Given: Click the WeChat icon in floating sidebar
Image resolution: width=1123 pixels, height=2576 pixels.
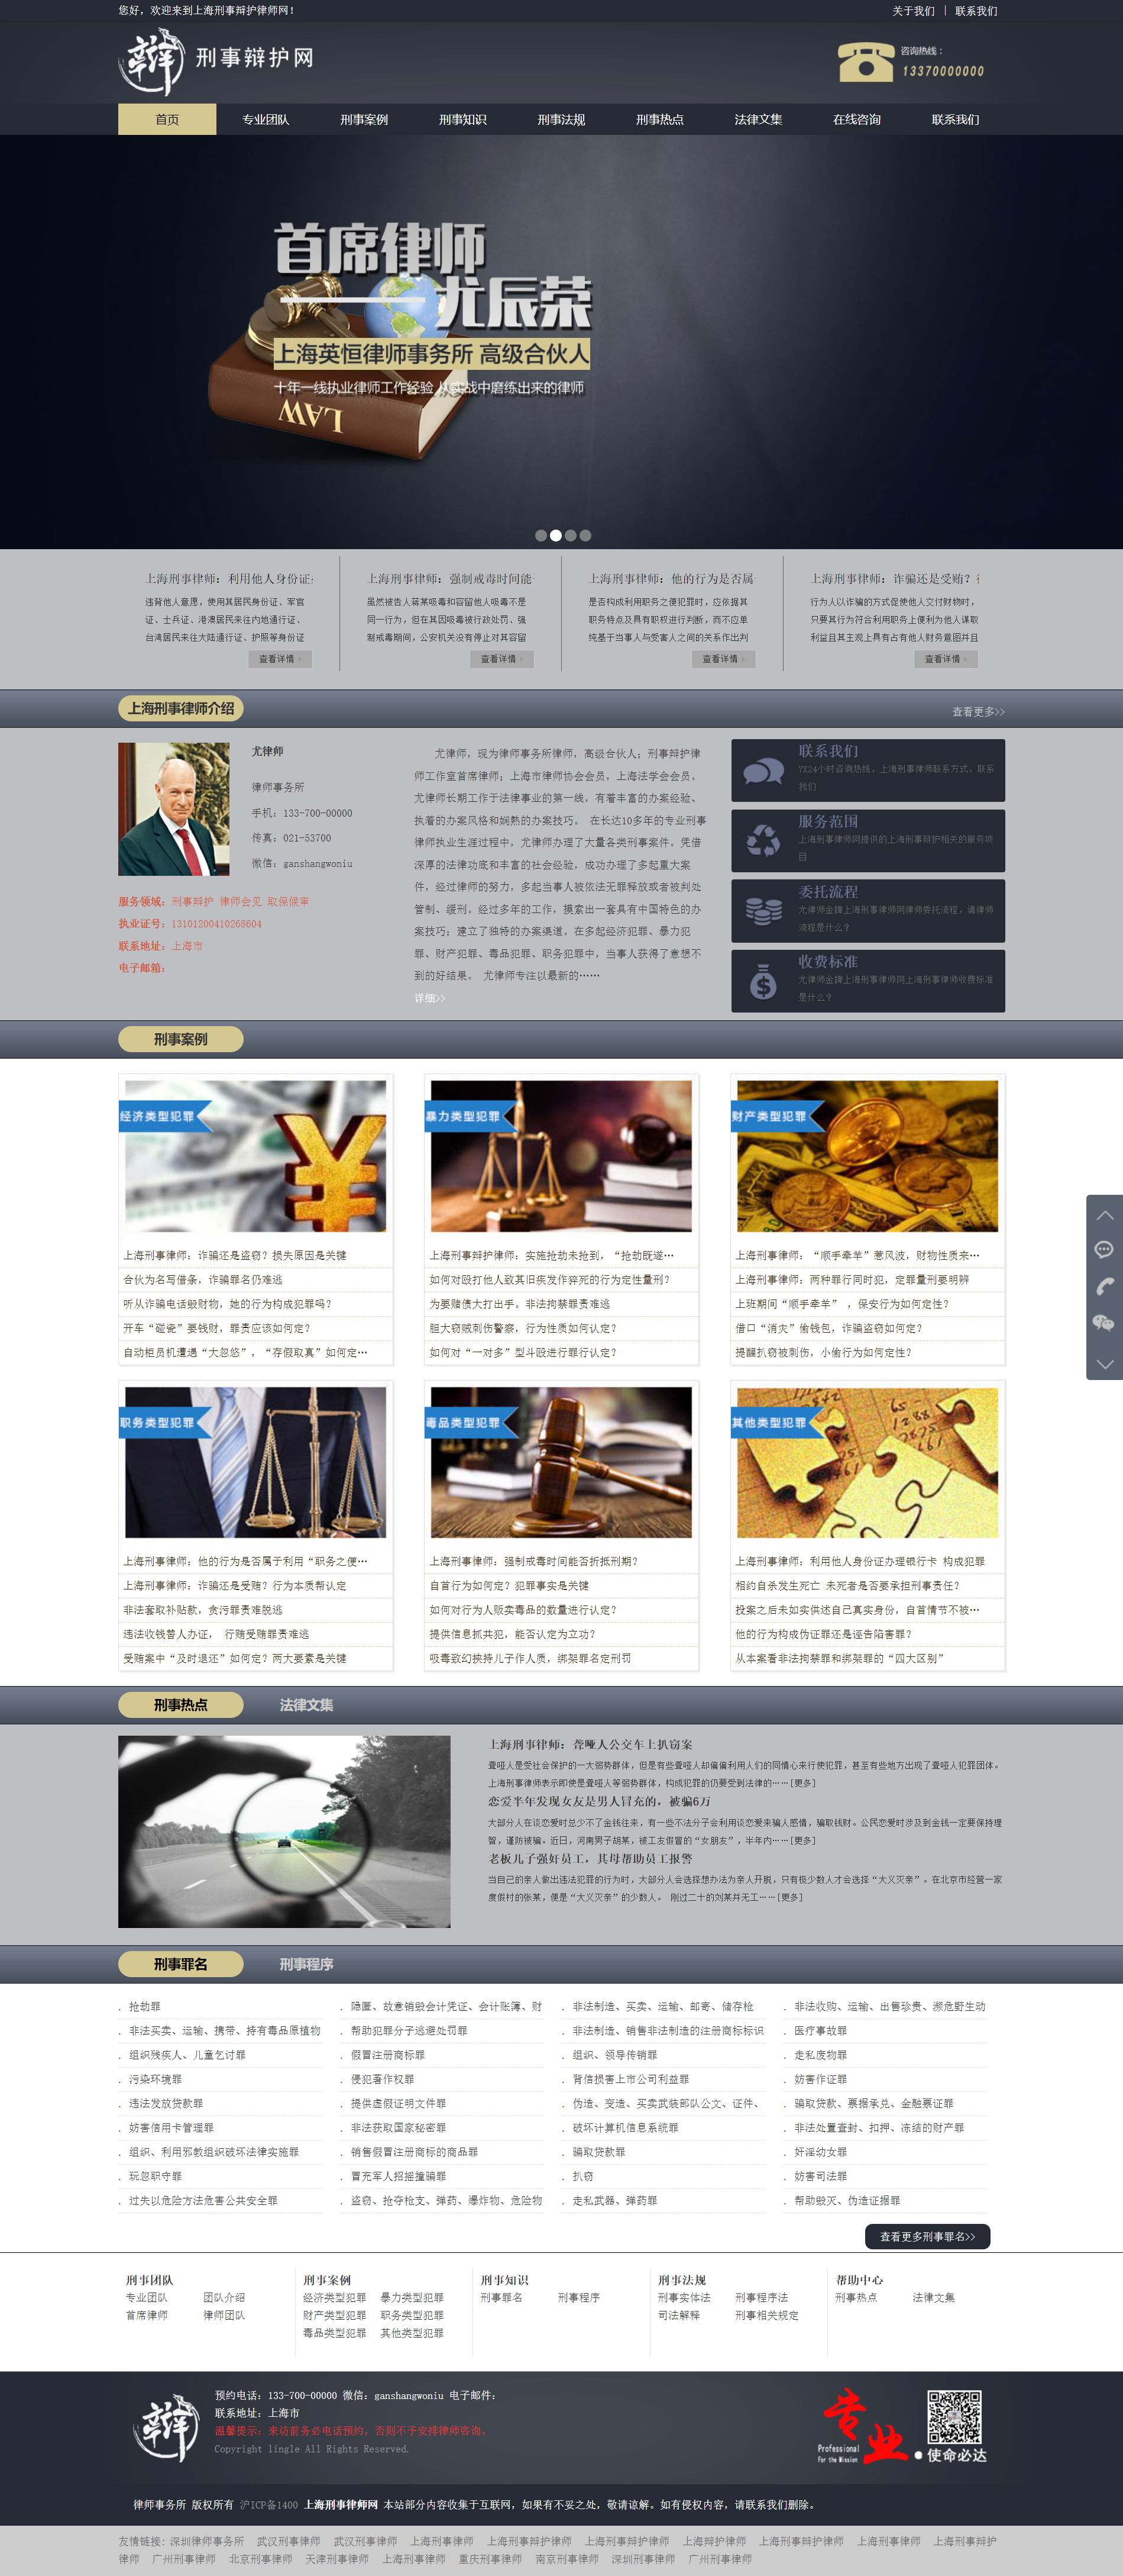Looking at the screenshot, I should [x=1104, y=1323].
